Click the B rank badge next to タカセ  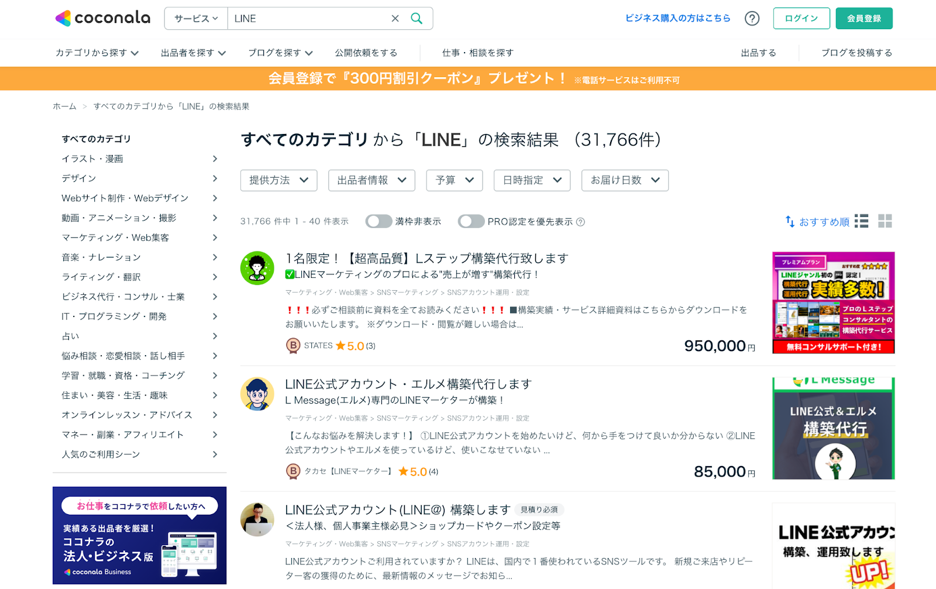tap(293, 471)
